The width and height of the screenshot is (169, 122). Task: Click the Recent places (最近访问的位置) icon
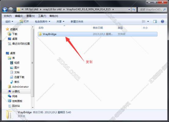[9, 44]
